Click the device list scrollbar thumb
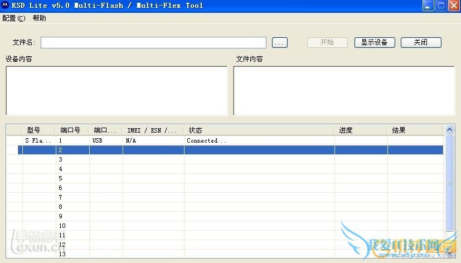461x263 pixels. pos(449,183)
